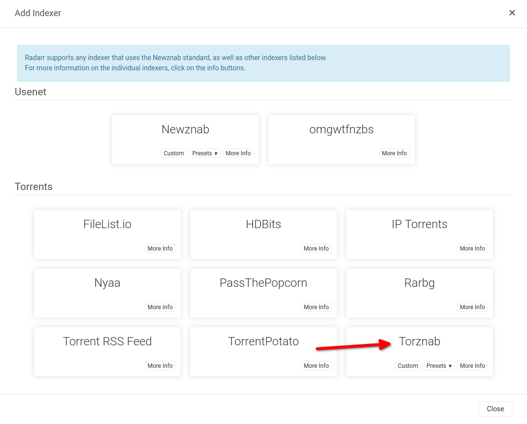Viewport: 527px width, 424px height.
Task: Choose the TorrentPotato indexer card
Action: [263, 352]
